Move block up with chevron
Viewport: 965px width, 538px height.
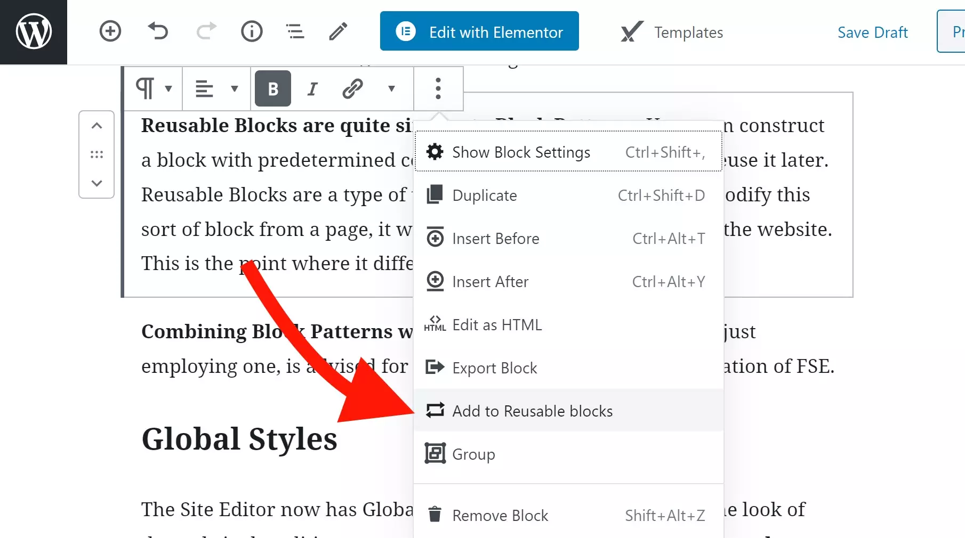click(x=96, y=126)
